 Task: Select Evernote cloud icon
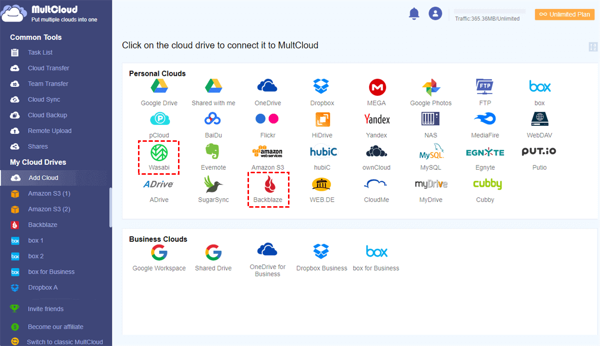coord(213,151)
